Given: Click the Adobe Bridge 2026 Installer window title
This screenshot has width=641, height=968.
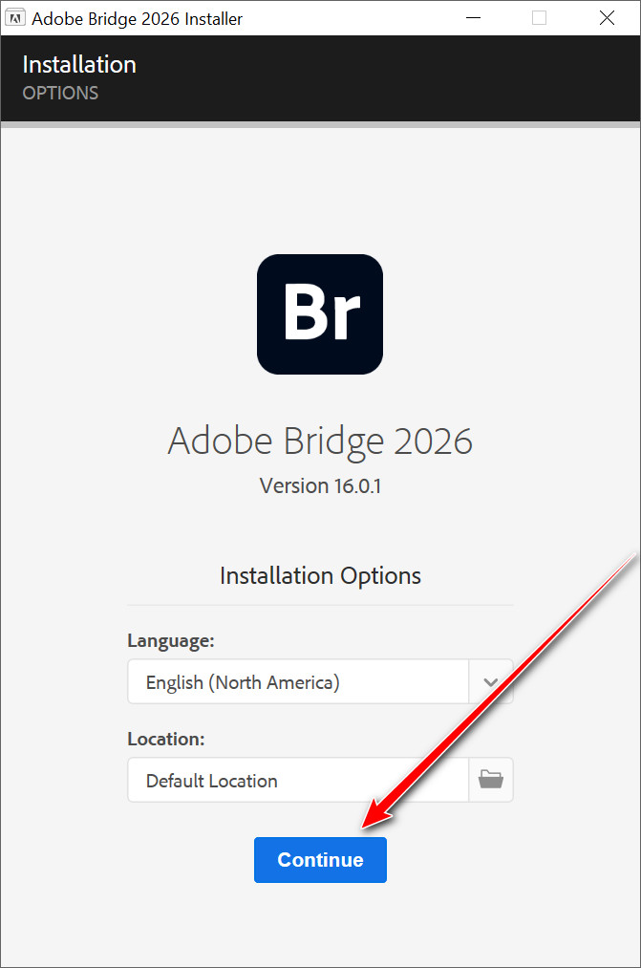Looking at the screenshot, I should tap(138, 18).
